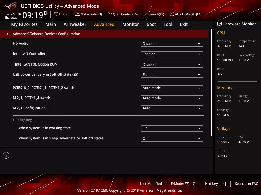Open the Intel LAN Controller dropdown
This screenshot has height=195, width=261.
tap(172, 54)
